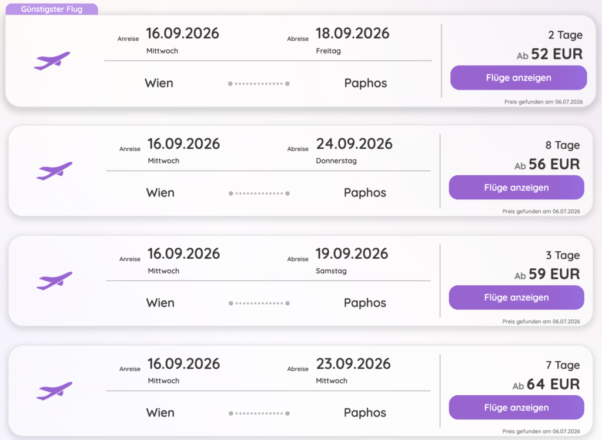Click the 23.09.2026 Mittwoch return date

pos(353,371)
